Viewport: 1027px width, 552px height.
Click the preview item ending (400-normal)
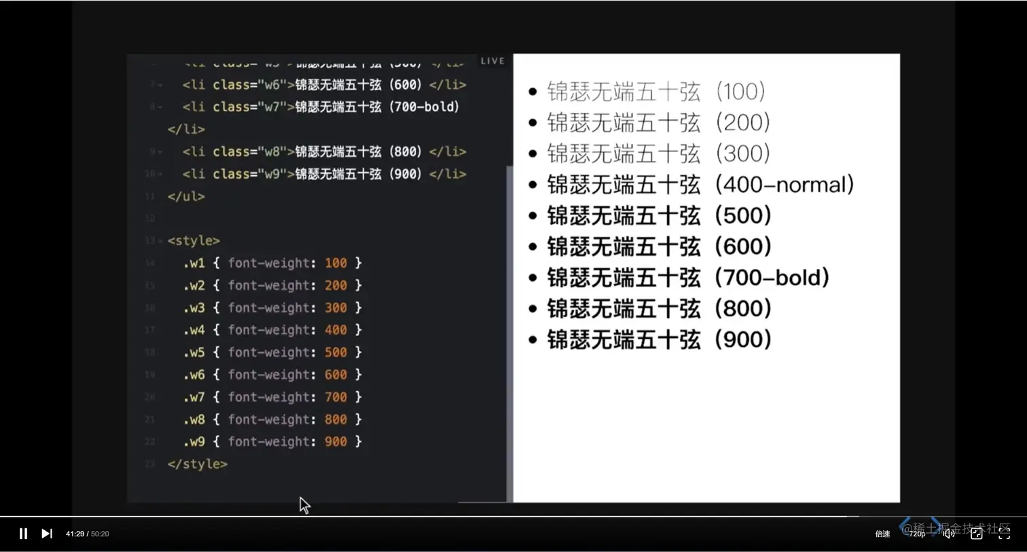click(700, 185)
